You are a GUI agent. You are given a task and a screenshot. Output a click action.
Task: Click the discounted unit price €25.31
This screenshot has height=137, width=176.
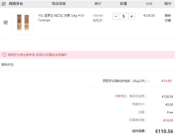coord(98,20)
